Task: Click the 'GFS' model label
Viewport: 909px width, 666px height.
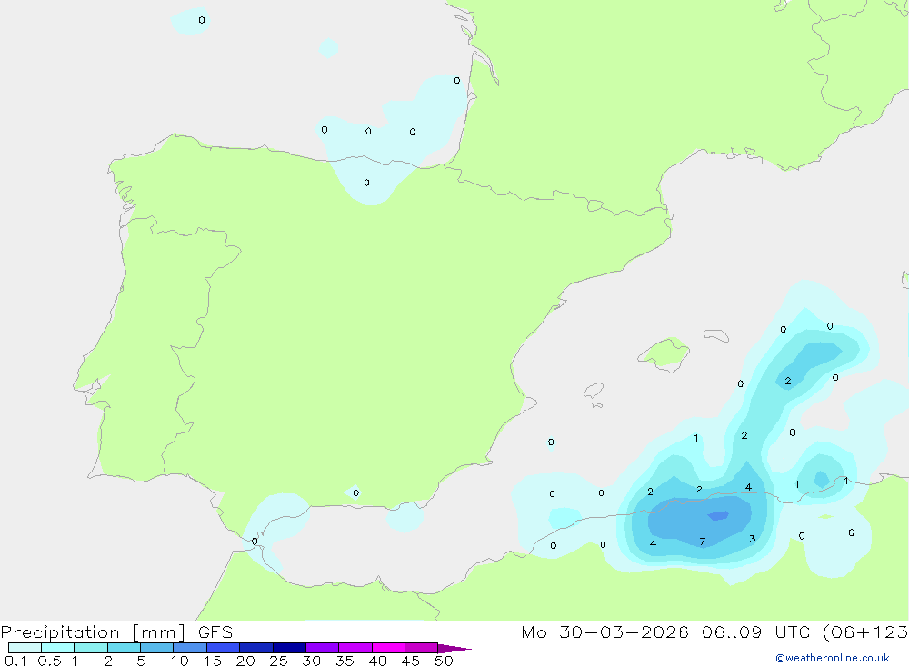Action: 215,632
